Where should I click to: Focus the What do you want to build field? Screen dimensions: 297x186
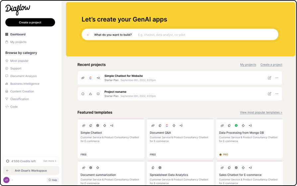point(180,35)
